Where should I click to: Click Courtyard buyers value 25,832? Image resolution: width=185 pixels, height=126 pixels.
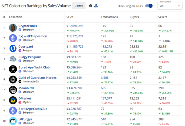(134, 47)
